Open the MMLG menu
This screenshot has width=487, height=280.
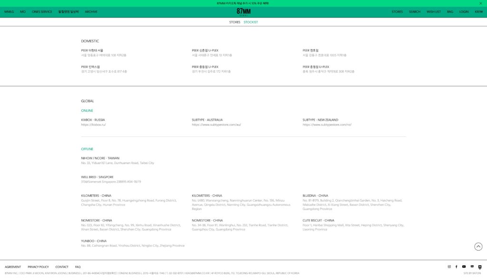[x=9, y=12]
